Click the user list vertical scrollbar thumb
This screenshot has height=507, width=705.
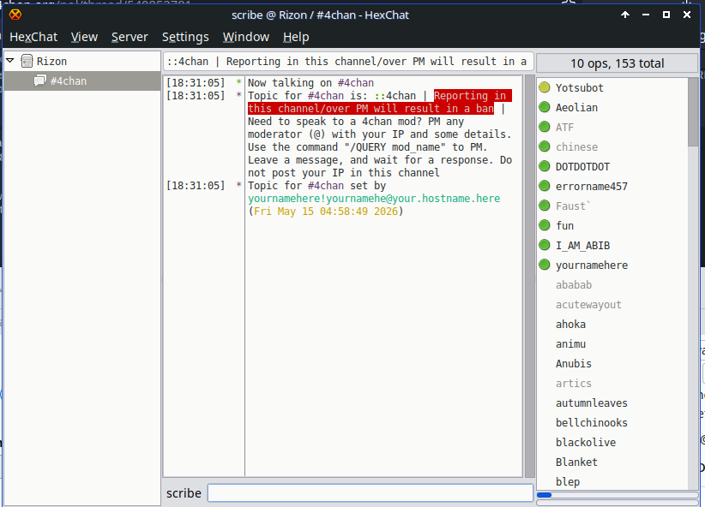click(x=693, y=112)
